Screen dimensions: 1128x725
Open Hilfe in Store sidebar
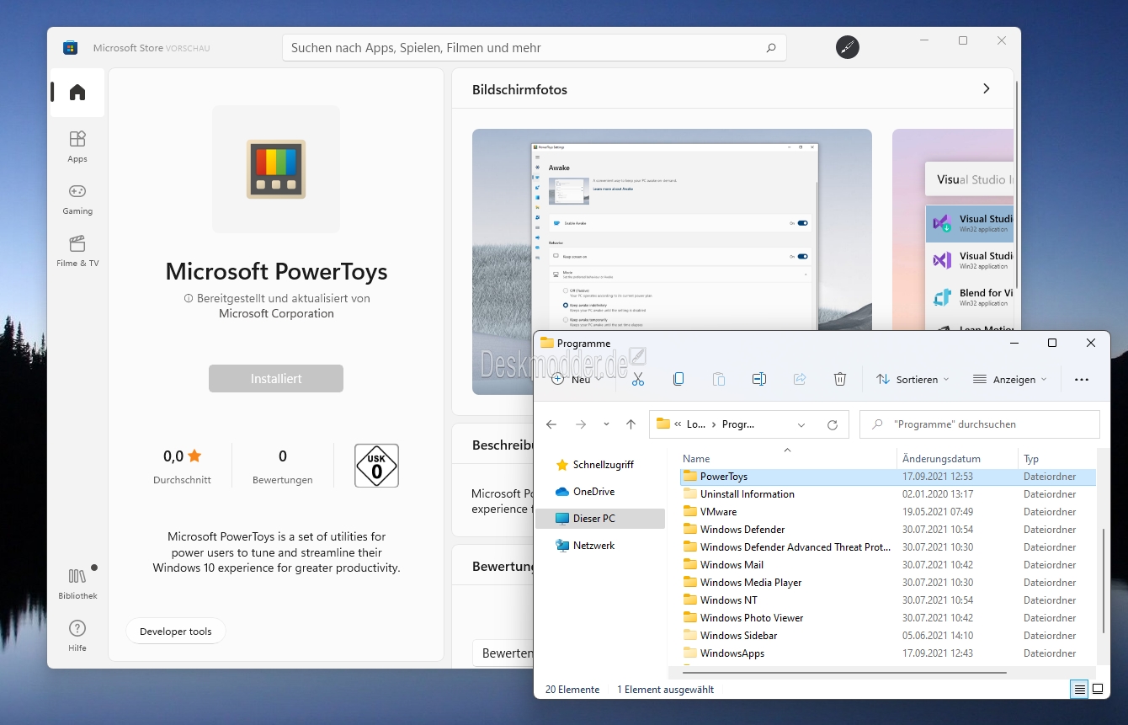click(x=77, y=636)
